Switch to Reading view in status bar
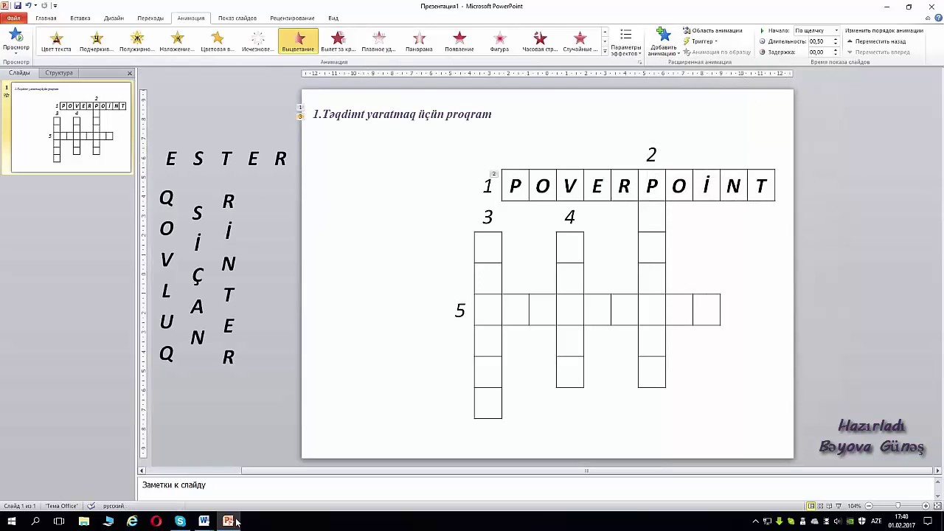 tap(830, 506)
